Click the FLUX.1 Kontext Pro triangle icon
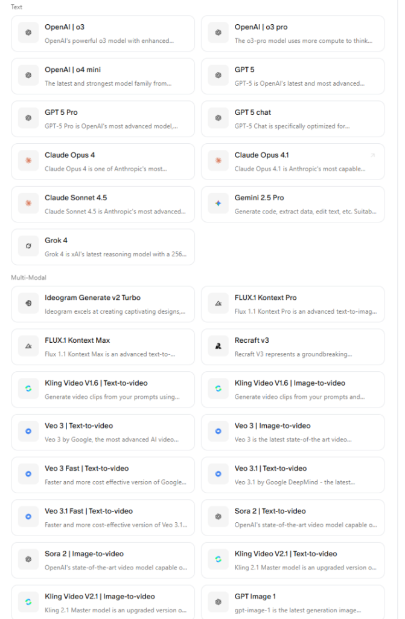 coord(218,303)
